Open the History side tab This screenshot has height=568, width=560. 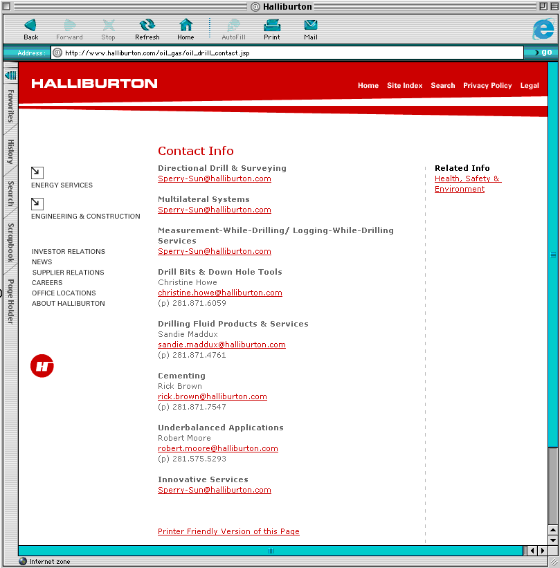click(11, 152)
